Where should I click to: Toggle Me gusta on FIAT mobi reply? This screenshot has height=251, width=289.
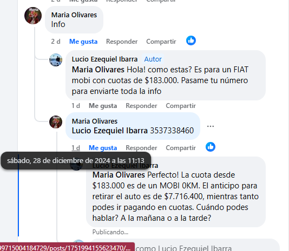pyautogui.click(x=103, y=106)
